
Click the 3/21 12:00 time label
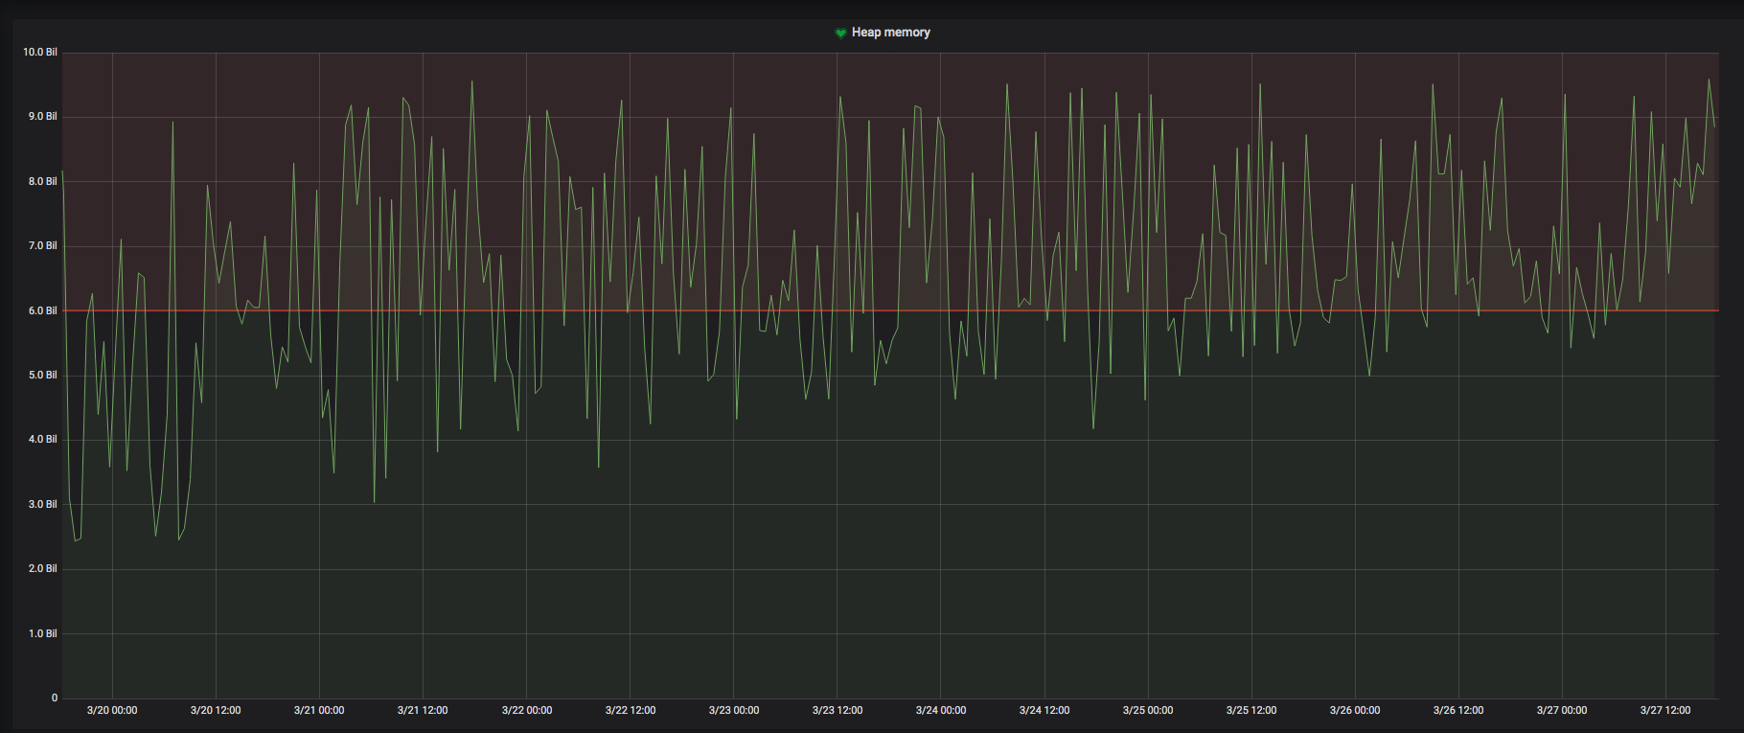click(x=423, y=710)
